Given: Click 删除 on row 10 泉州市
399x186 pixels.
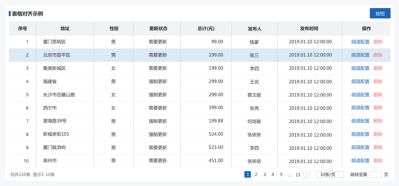Looking at the screenshot, I should (x=378, y=160).
